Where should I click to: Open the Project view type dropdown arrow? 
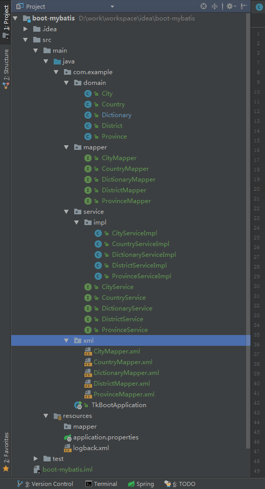coord(112,7)
